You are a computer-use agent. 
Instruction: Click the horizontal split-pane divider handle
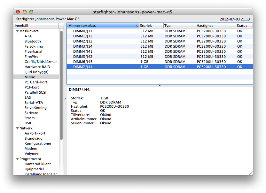coord(160,85)
